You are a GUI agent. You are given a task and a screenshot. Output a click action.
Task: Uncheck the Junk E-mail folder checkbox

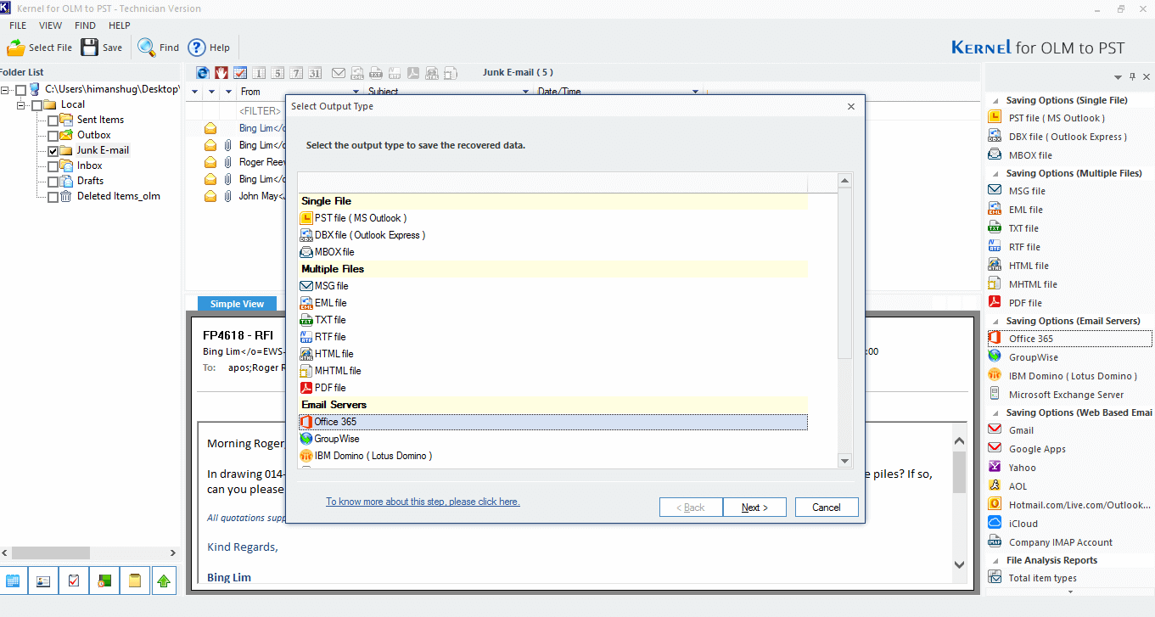click(x=53, y=150)
